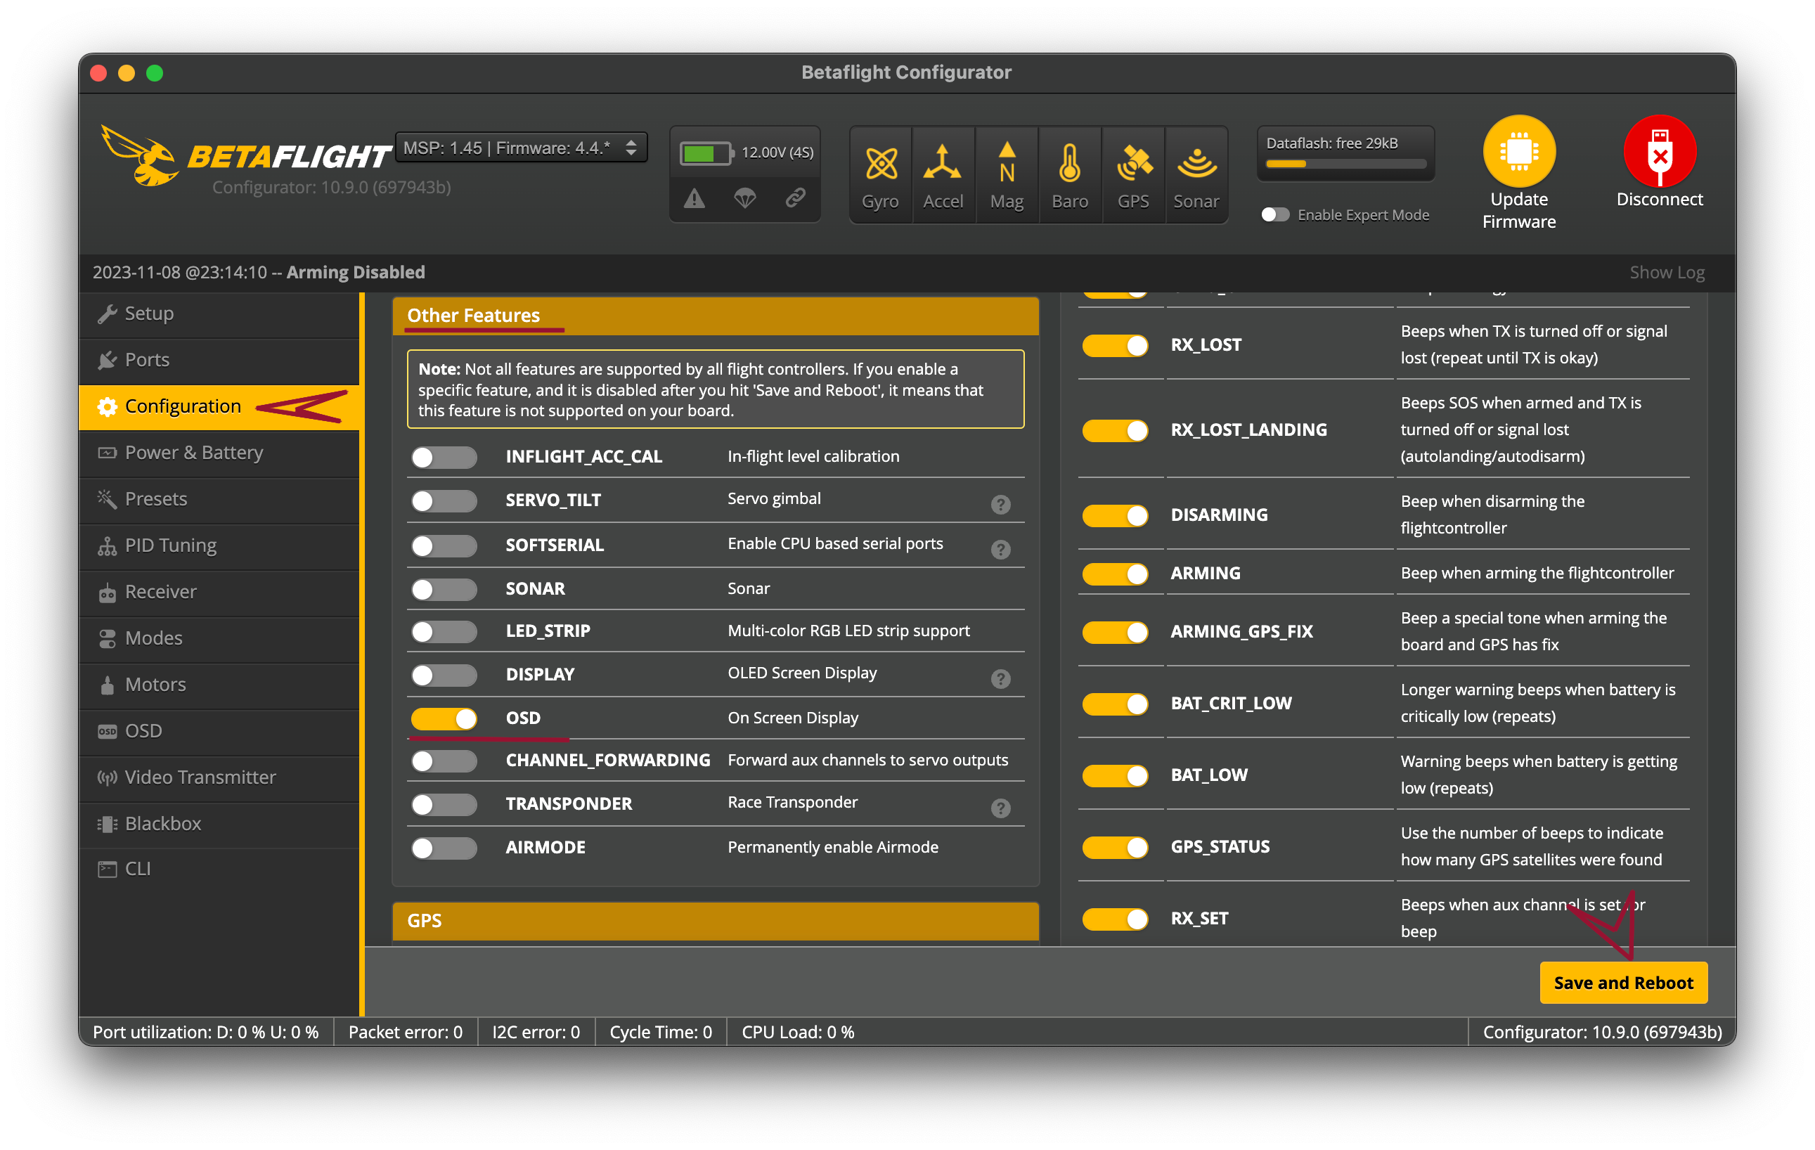This screenshot has height=1150, width=1815.
Task: Disable the OSD feature toggle
Action: (x=444, y=719)
